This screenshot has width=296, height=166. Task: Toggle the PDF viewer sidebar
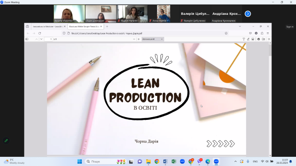pos(27,39)
